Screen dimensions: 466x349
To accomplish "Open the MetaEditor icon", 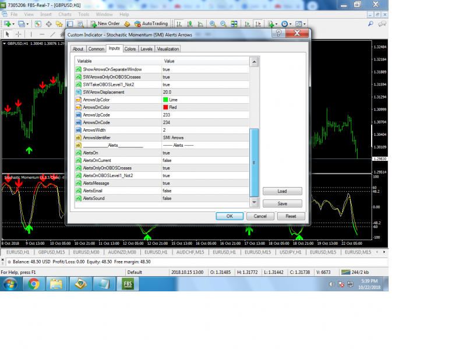I will click(x=127, y=24).
